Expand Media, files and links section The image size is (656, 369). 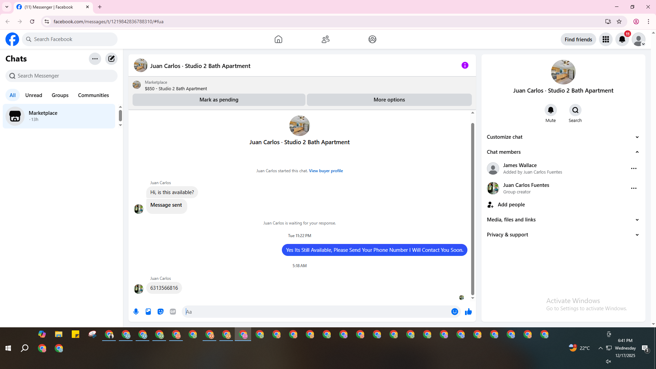click(x=637, y=220)
